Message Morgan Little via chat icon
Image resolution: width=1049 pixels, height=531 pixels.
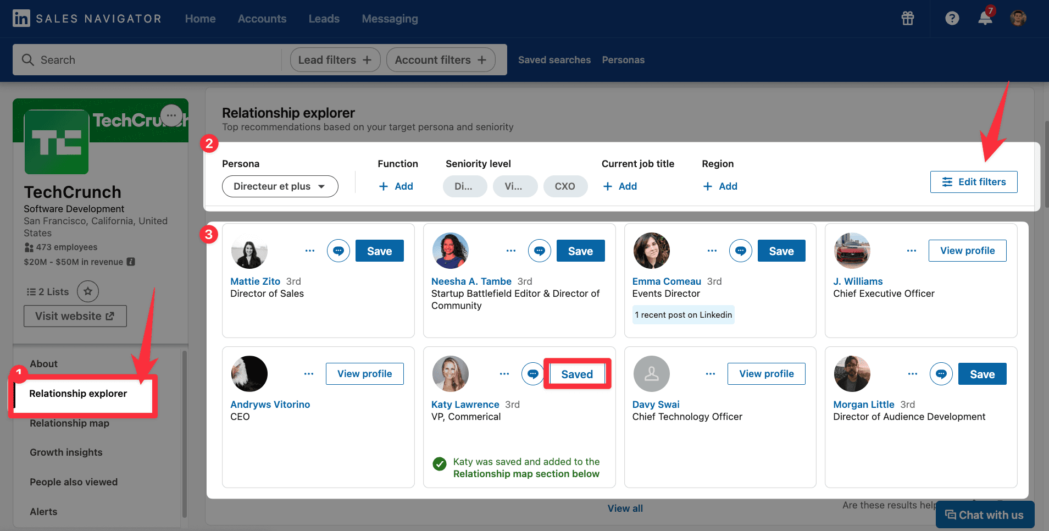point(941,374)
